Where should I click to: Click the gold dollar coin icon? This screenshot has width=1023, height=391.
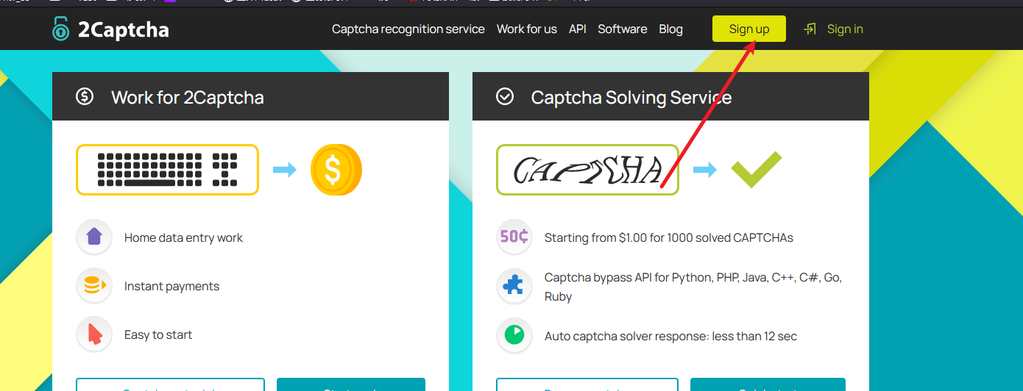point(336,170)
